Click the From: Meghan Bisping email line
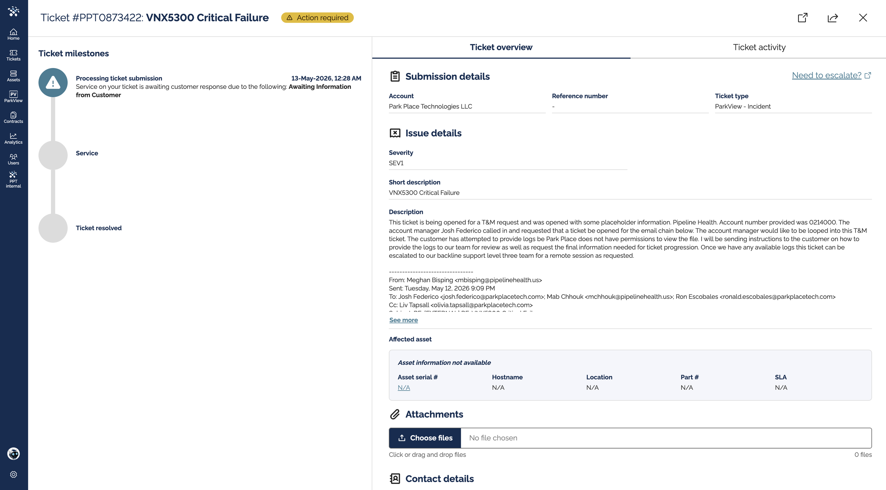This screenshot has width=886, height=490. (x=465, y=280)
